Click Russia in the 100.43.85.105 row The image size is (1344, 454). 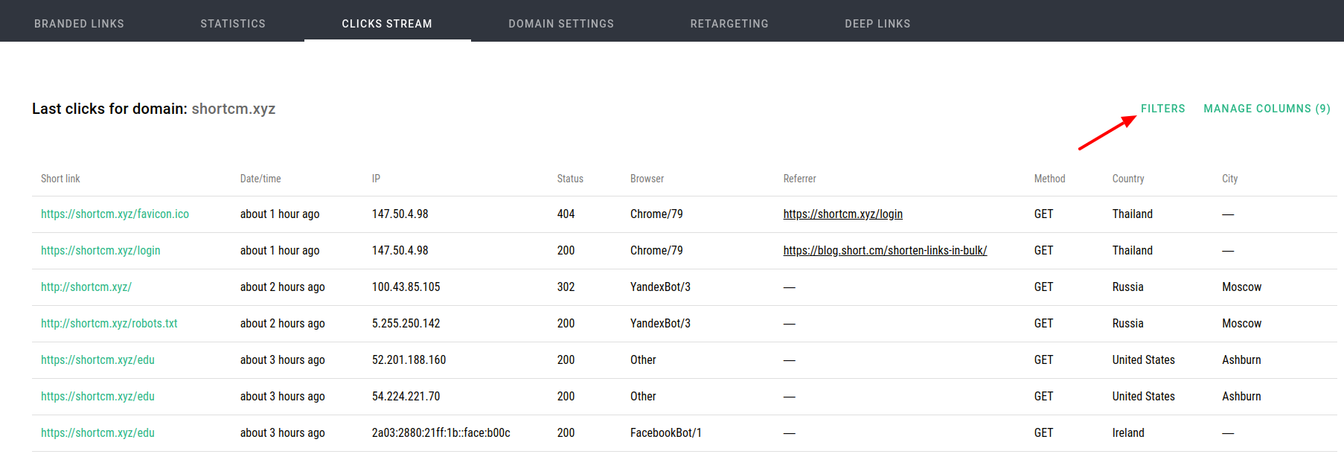click(1128, 287)
